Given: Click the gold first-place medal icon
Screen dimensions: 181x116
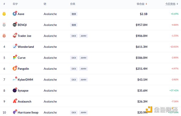Looking at the screenshot, I should click(x=4, y=14).
